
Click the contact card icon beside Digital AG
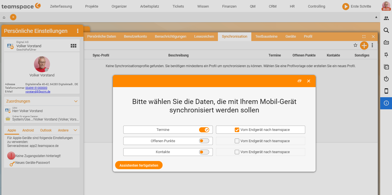tap(10, 46)
